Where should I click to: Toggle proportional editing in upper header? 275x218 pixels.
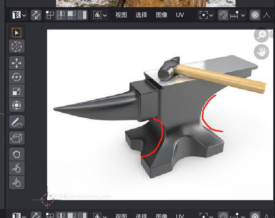[255, 15]
